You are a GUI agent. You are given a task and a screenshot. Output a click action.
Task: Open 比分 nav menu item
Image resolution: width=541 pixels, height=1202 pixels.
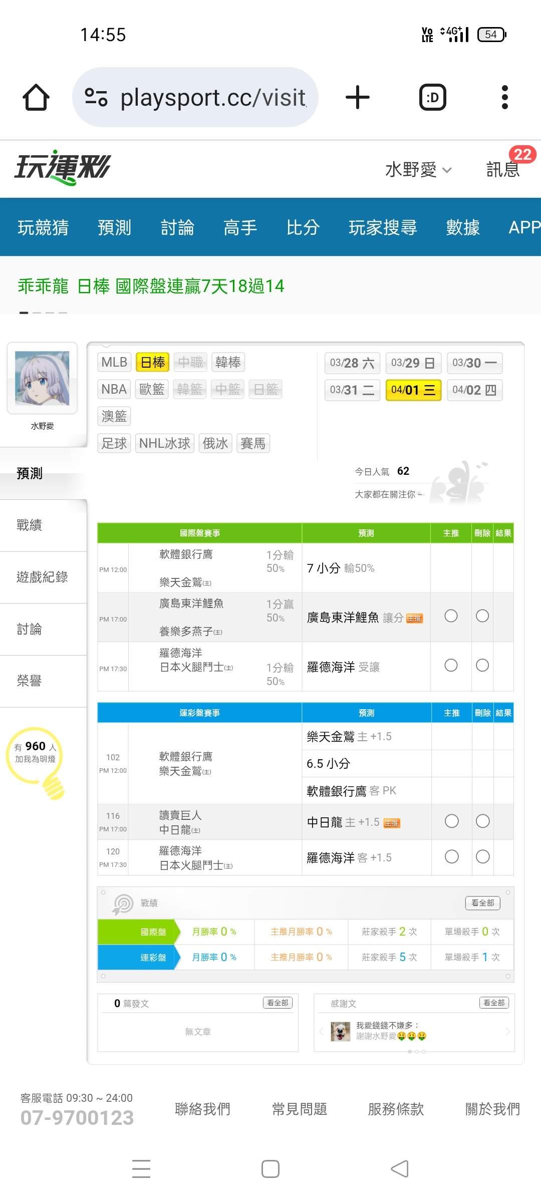303,227
